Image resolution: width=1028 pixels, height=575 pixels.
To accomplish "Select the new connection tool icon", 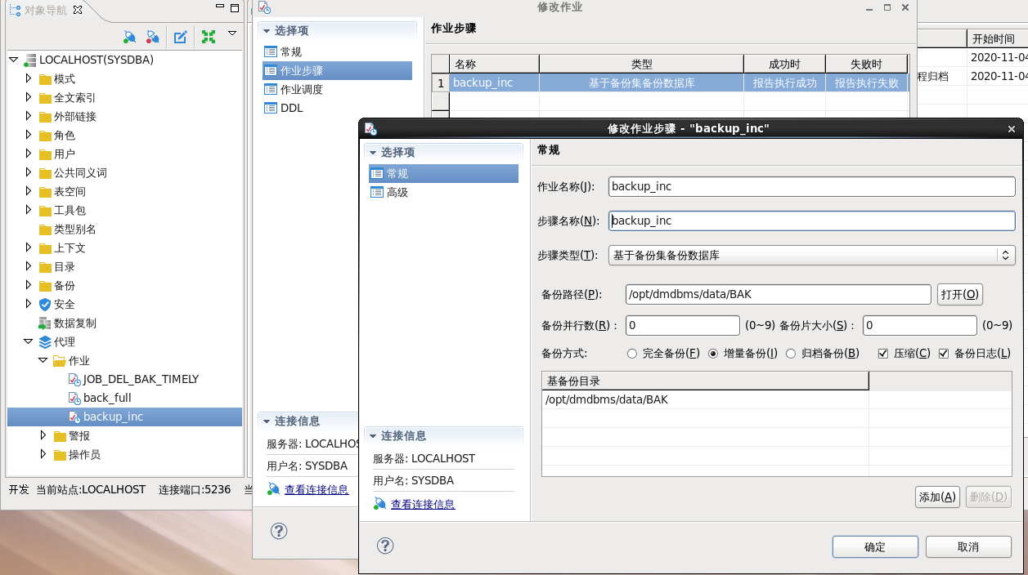I will point(129,36).
